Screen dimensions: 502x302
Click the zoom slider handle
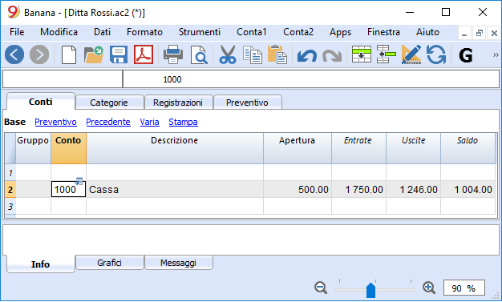click(x=370, y=290)
